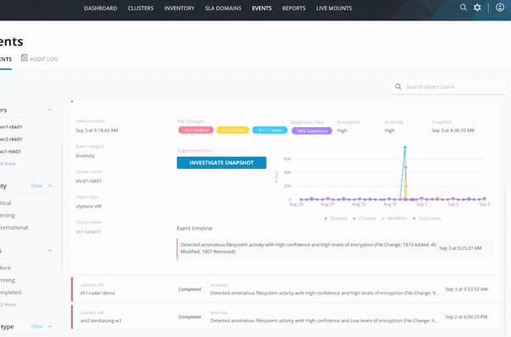The height and width of the screenshot is (337, 511).
Task: Open Reports menu
Action: pyautogui.click(x=294, y=9)
